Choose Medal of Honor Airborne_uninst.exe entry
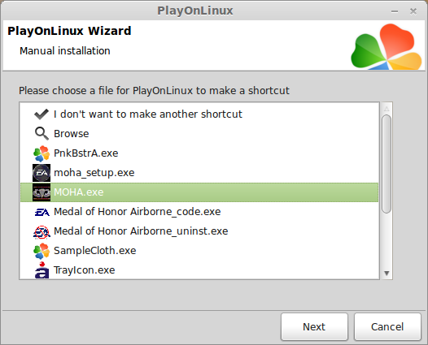Screen dimensions: 428x345 (141, 231)
